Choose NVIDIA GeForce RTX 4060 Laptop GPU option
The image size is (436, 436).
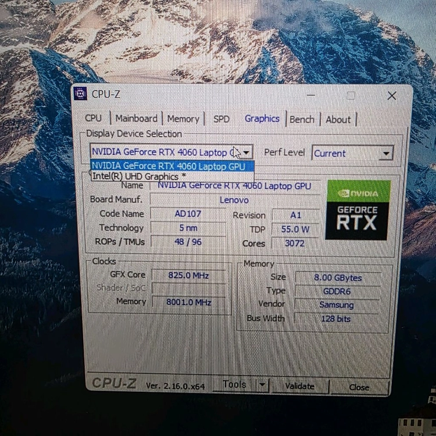172,166
